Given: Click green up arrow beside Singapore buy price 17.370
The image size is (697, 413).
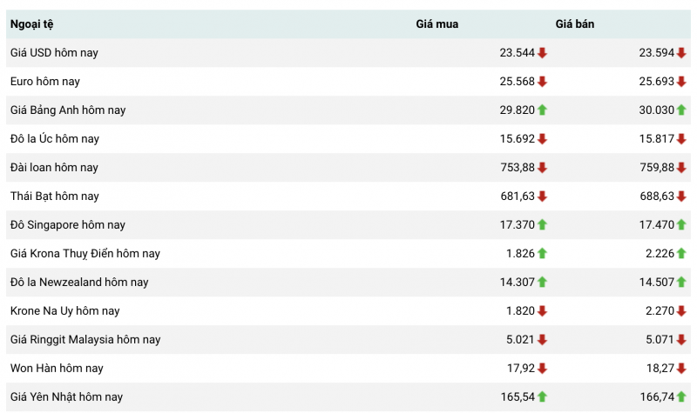Looking at the screenshot, I should click(x=542, y=225).
